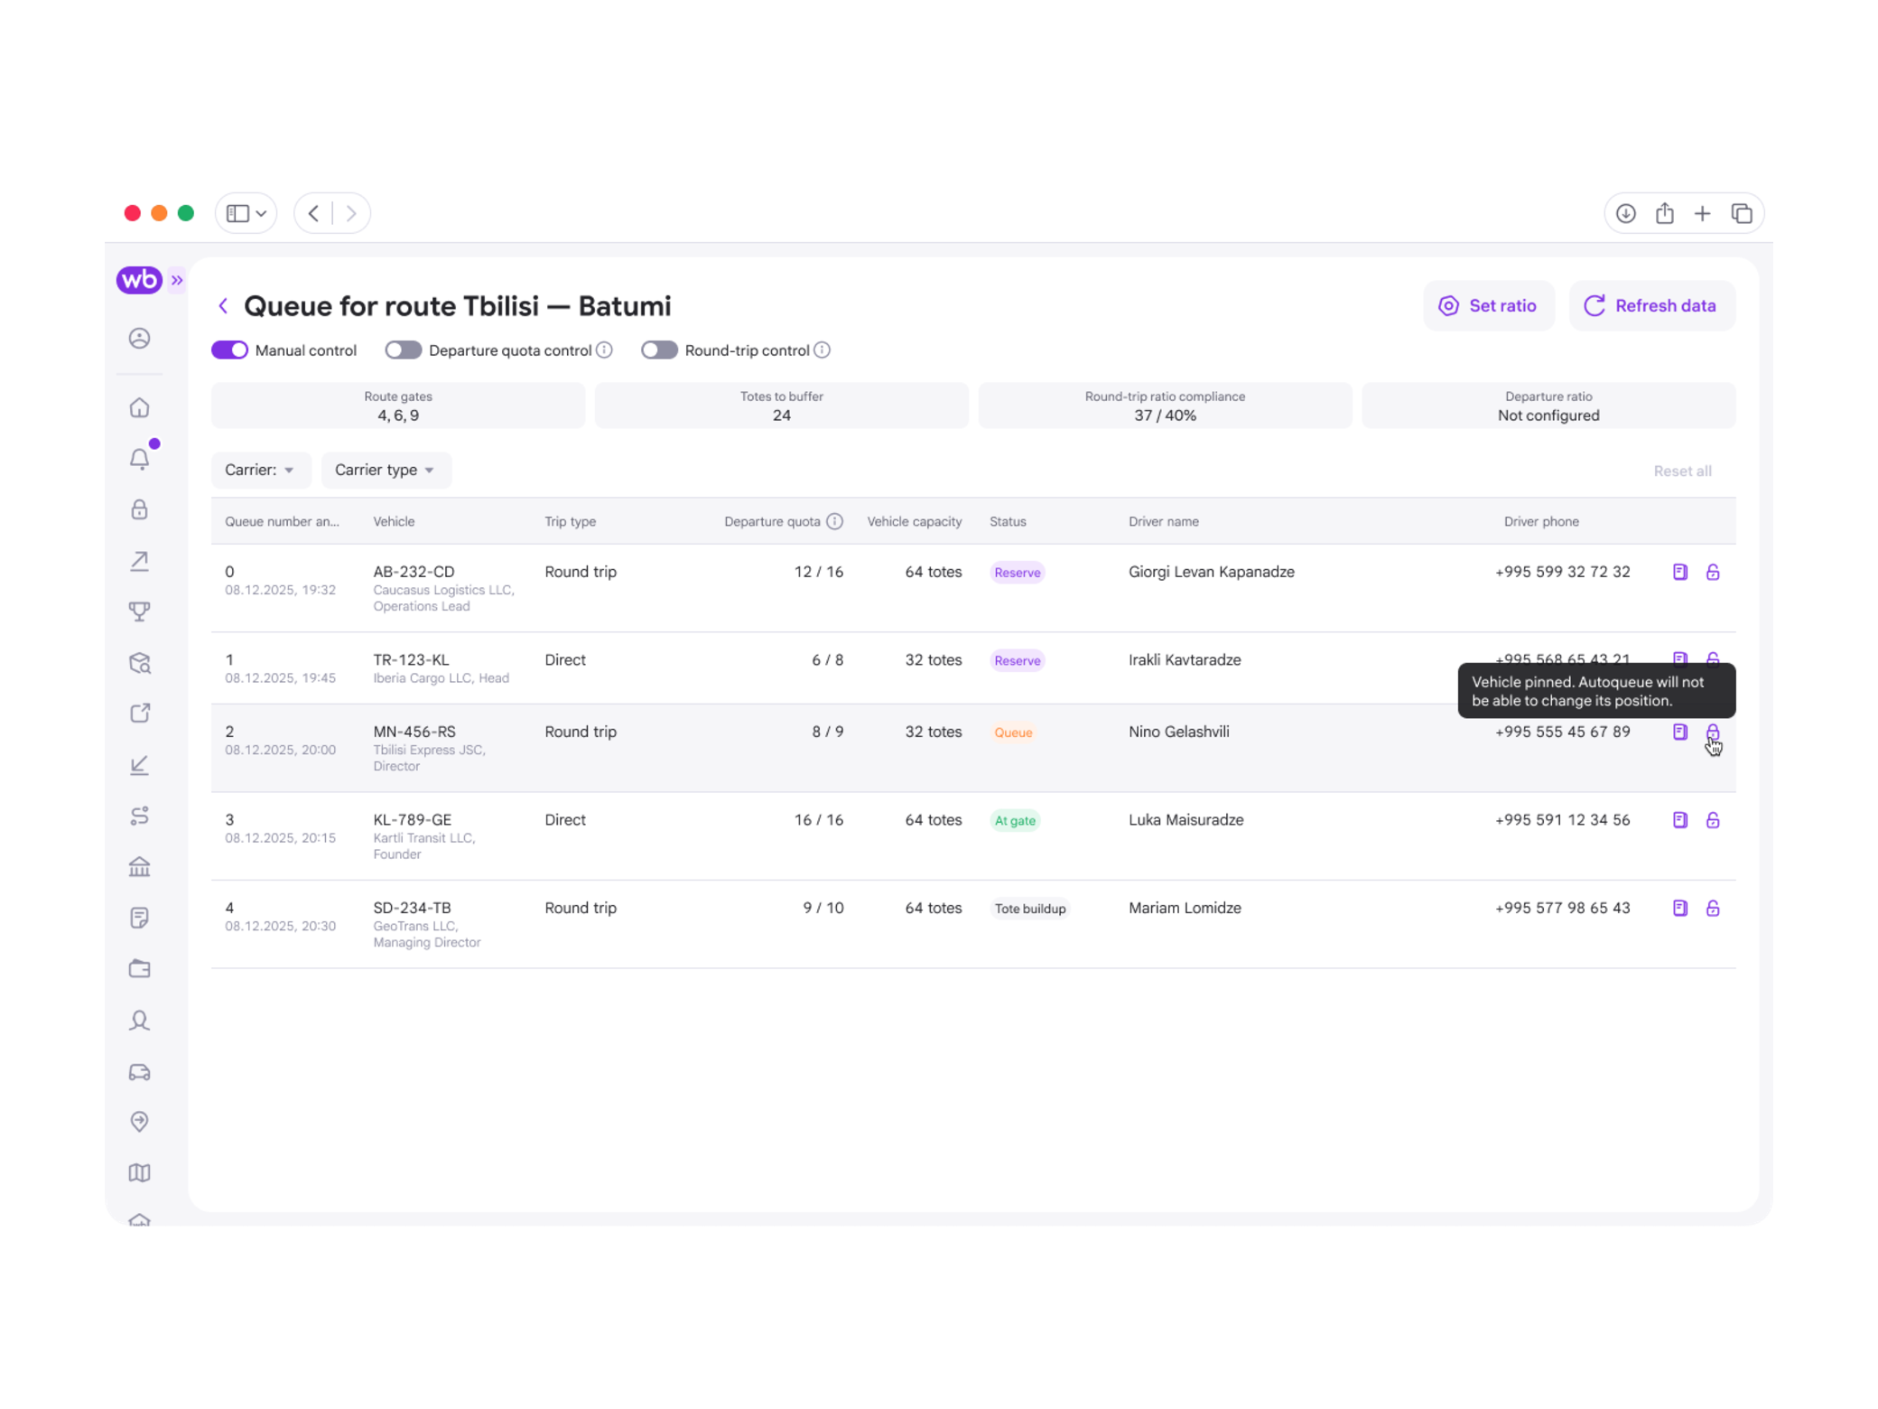Viewport: 1878px width, 1409px height.
Task: Open document icon for Mariam Lomidze row
Action: pos(1679,909)
